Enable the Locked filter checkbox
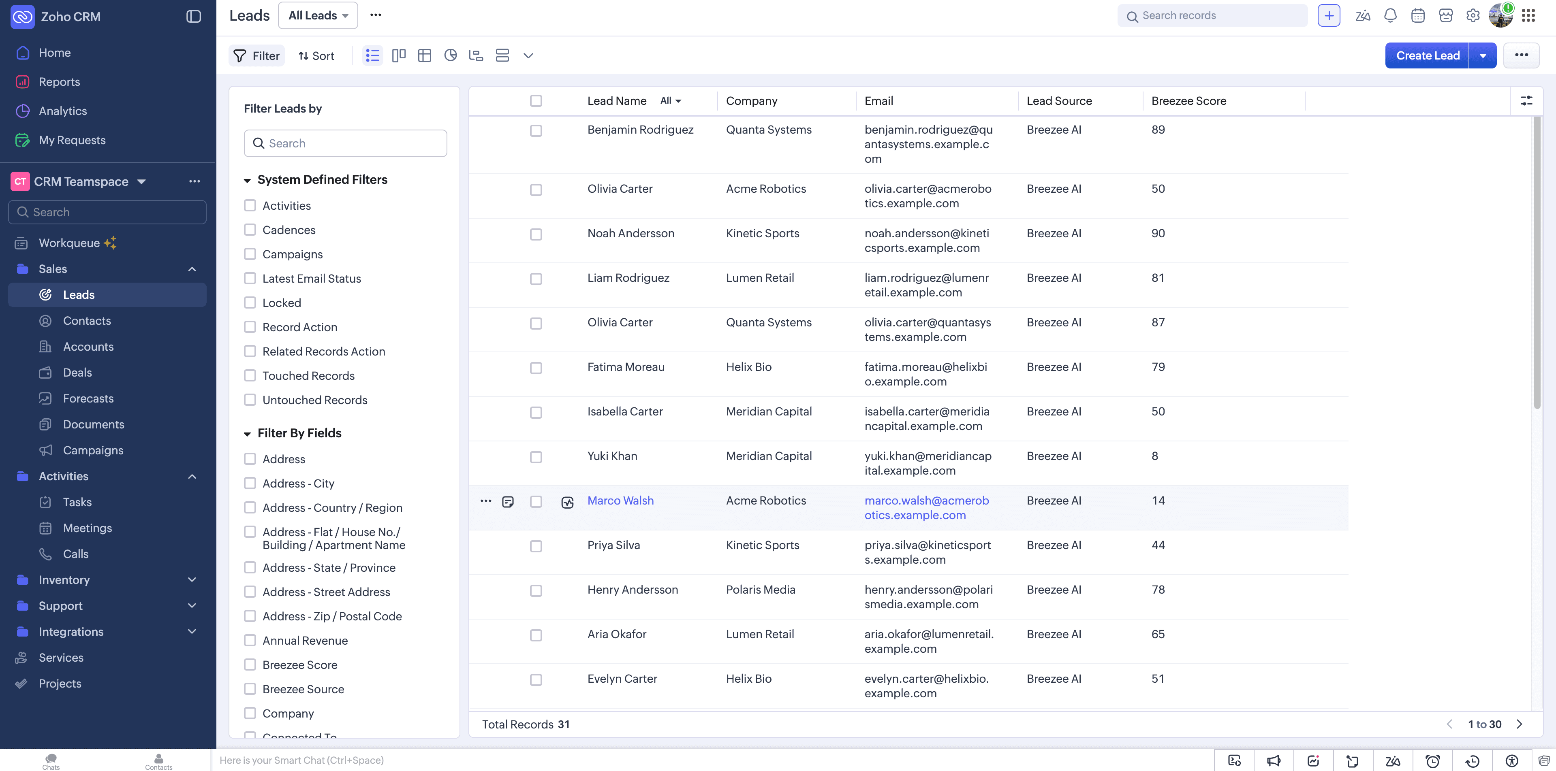The width and height of the screenshot is (1556, 771). 250,302
